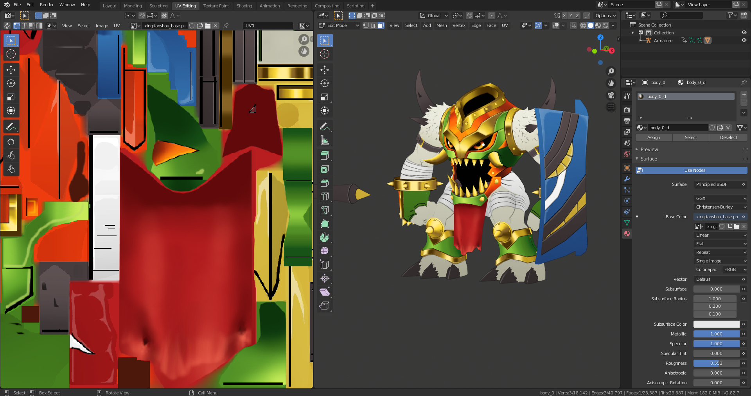Switch to orthographic grid view icon

(x=611, y=107)
